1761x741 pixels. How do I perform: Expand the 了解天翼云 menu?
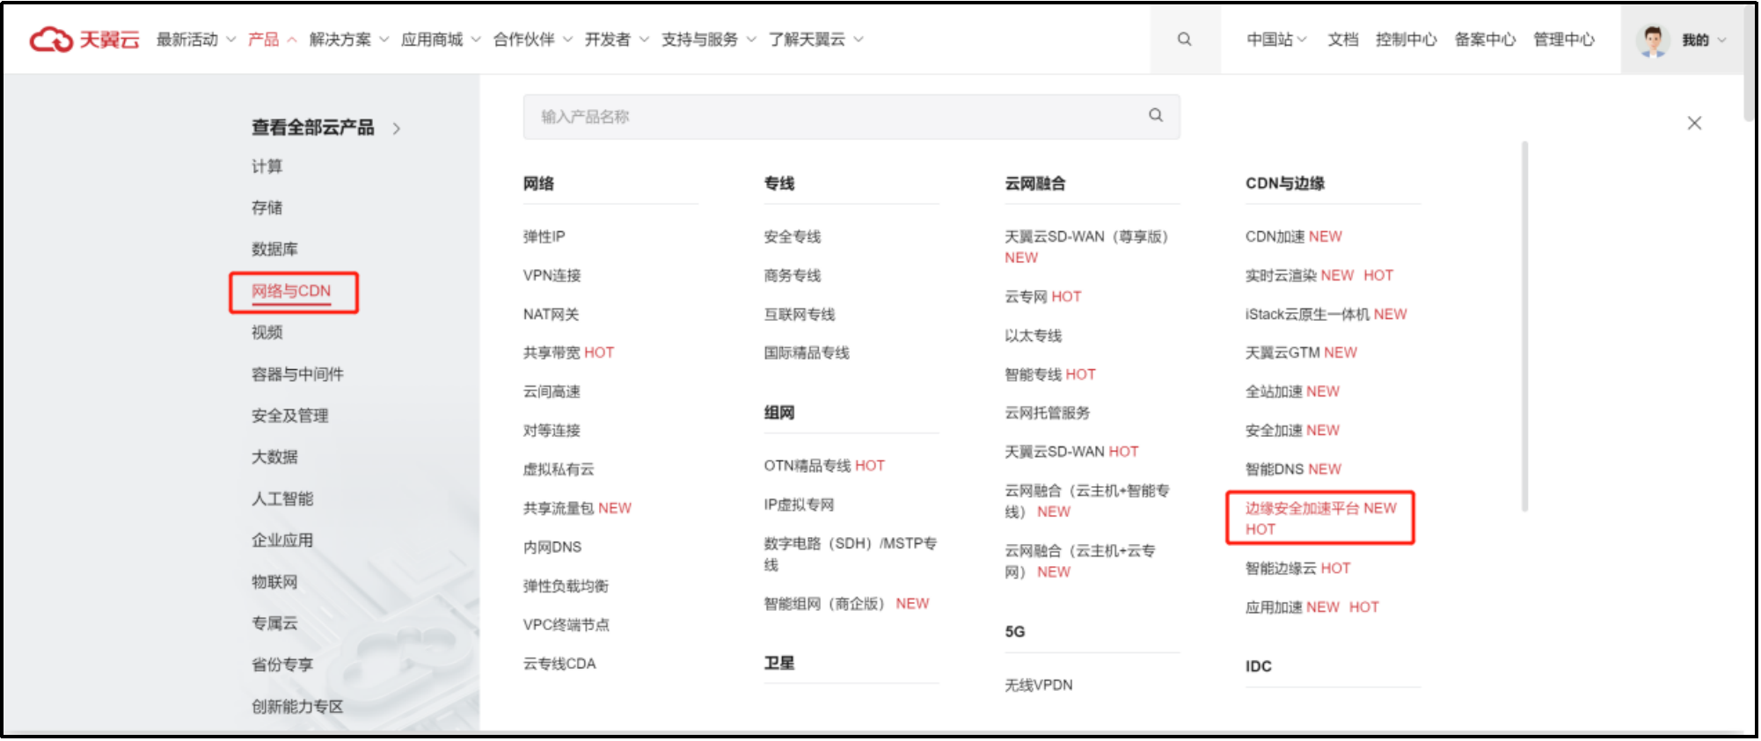(x=816, y=40)
